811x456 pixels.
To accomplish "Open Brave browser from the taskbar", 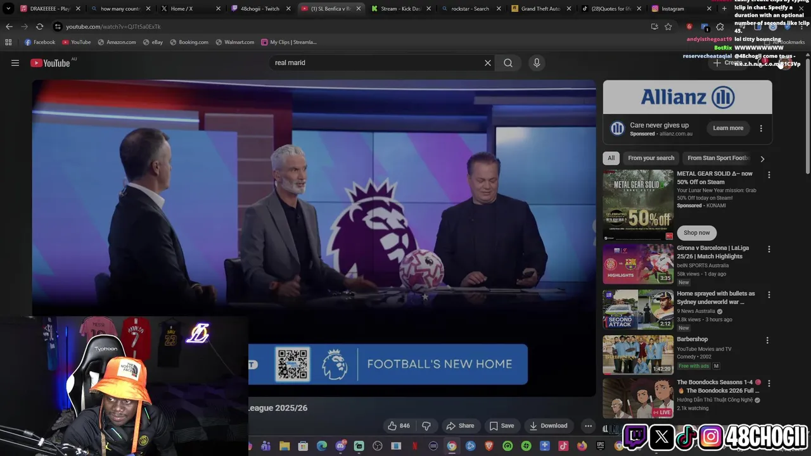I will (489, 446).
